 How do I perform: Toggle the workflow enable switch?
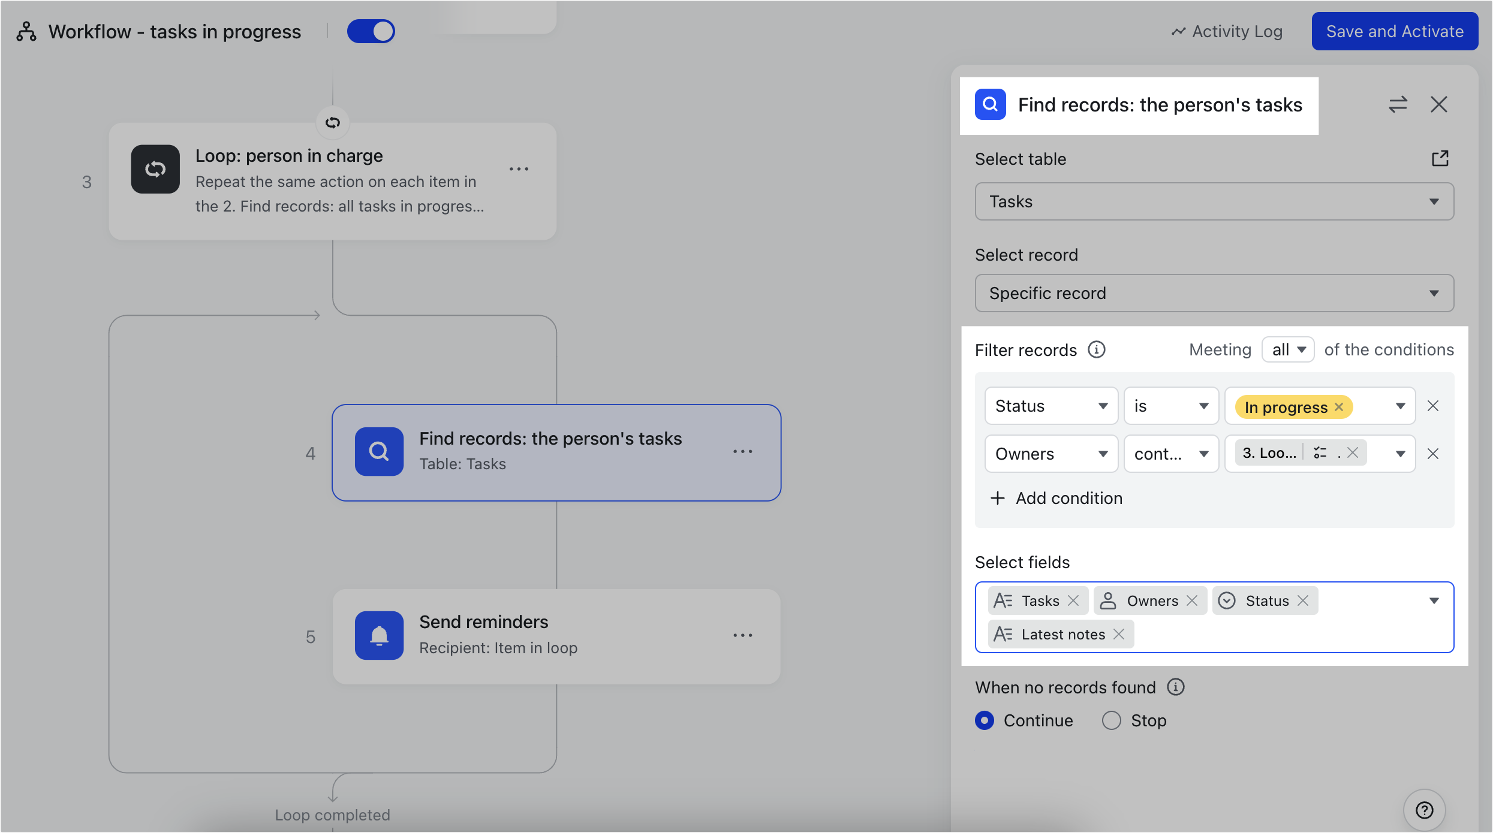coord(371,31)
